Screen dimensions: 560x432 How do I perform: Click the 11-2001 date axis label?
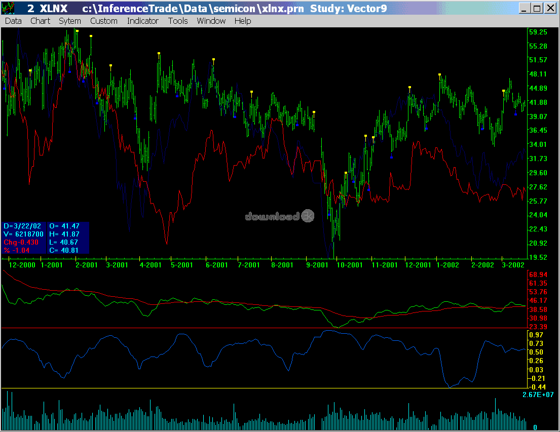pyautogui.click(x=385, y=265)
